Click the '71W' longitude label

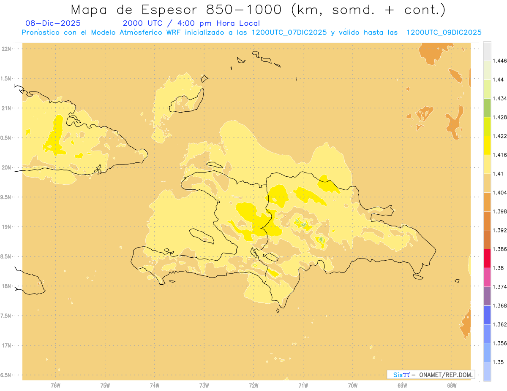[x=303, y=386]
